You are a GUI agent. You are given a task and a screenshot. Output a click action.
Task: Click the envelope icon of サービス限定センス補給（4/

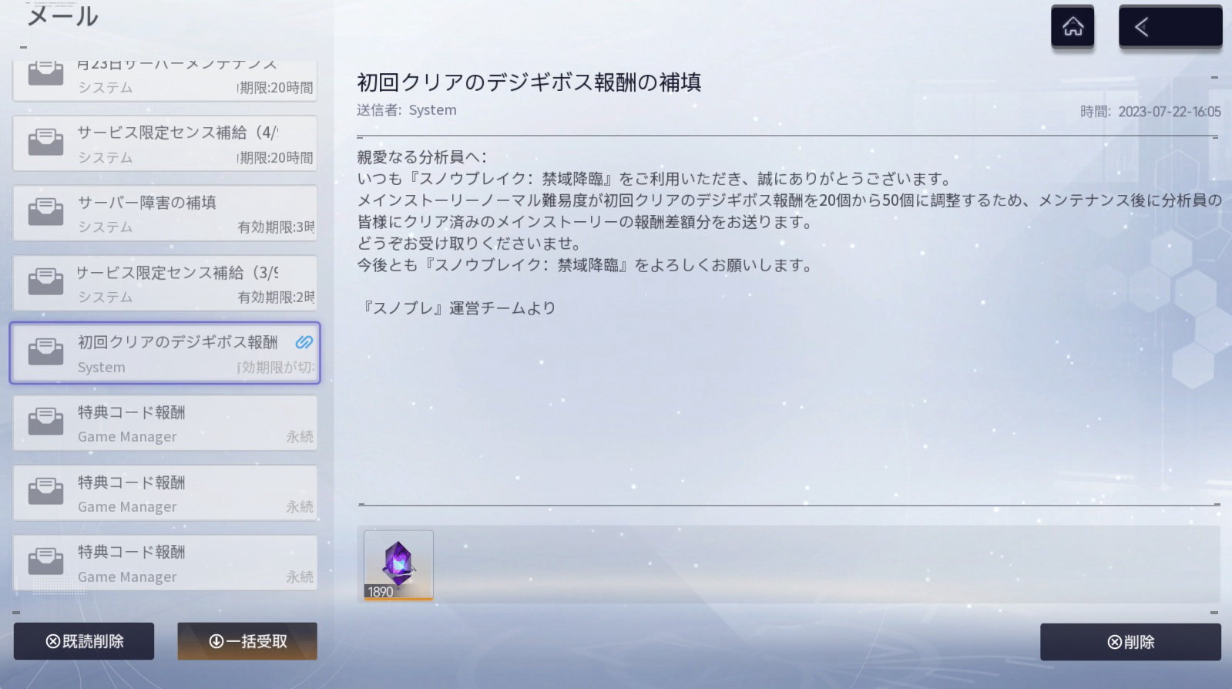(45, 143)
